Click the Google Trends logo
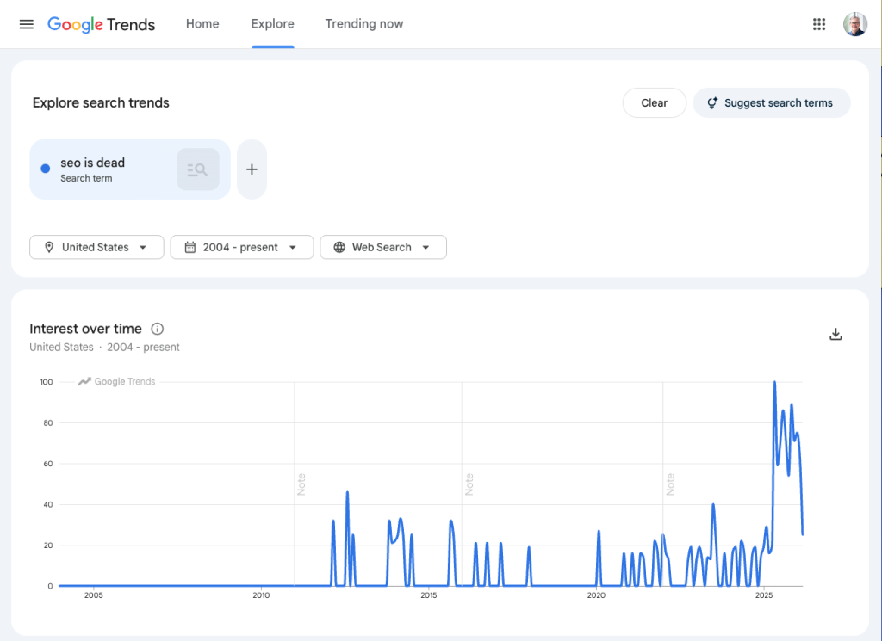Image resolution: width=882 pixels, height=641 pixels. 101,24
